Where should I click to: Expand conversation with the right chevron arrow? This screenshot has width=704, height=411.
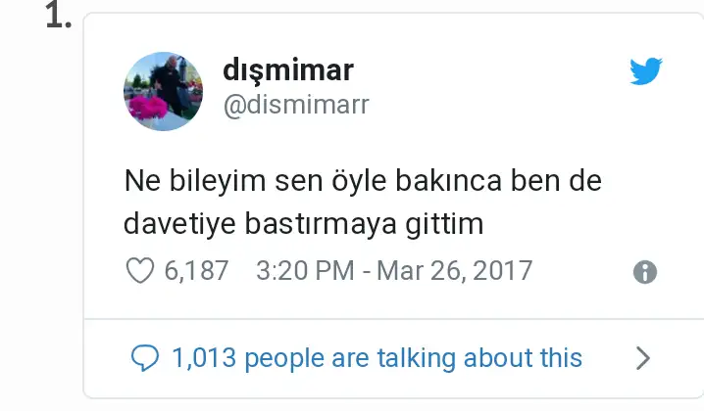tap(643, 358)
